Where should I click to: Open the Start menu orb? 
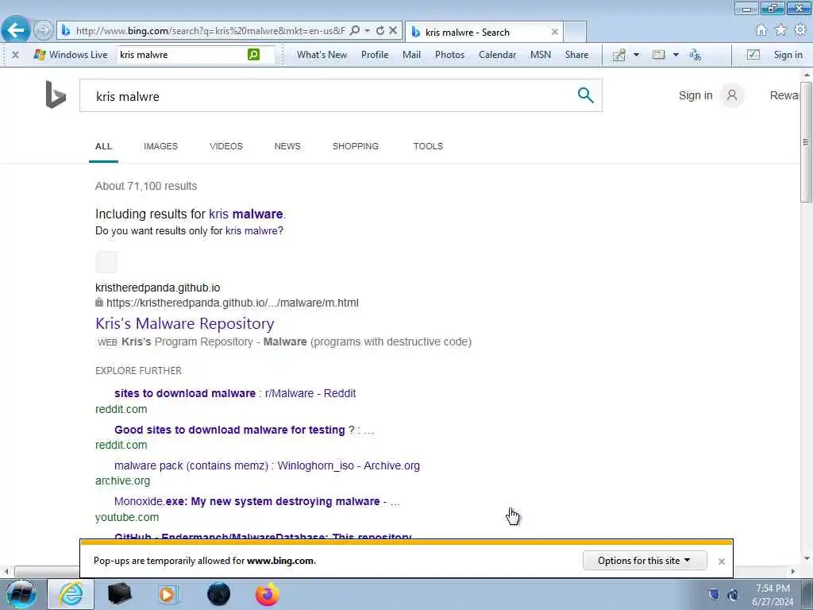21,594
